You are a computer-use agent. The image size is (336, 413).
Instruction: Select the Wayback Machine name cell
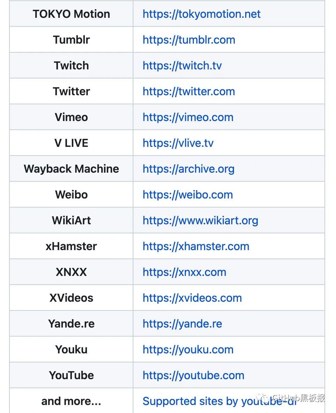pos(71,168)
